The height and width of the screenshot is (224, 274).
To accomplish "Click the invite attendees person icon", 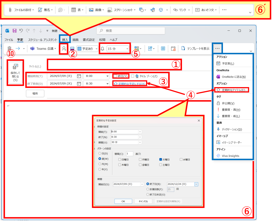I will click(64, 48).
